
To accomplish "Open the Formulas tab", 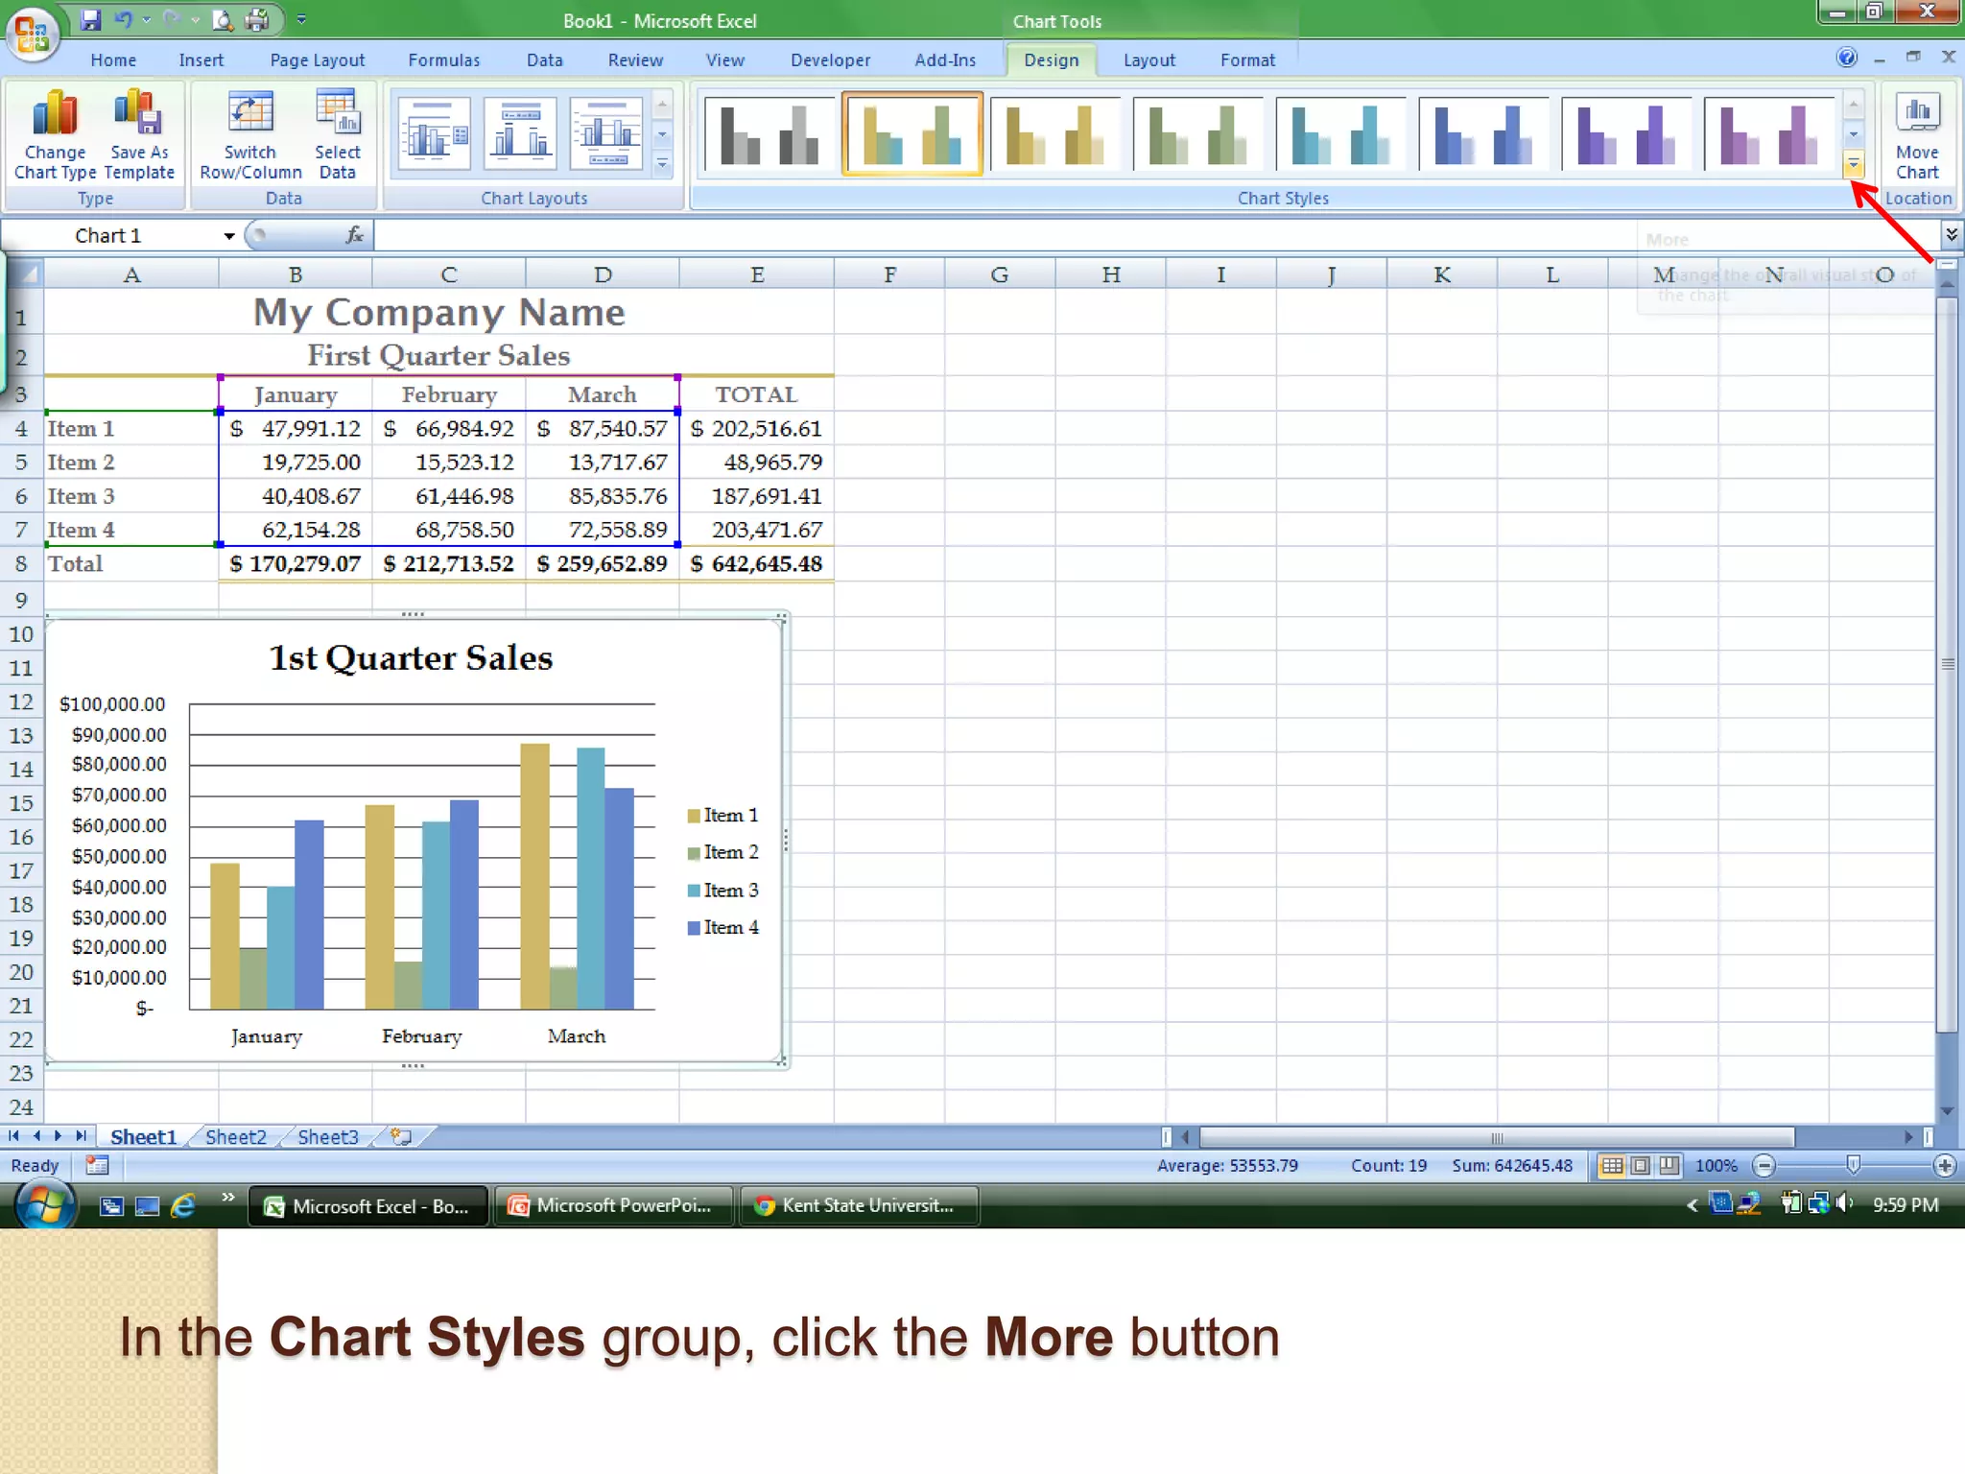I will [443, 59].
